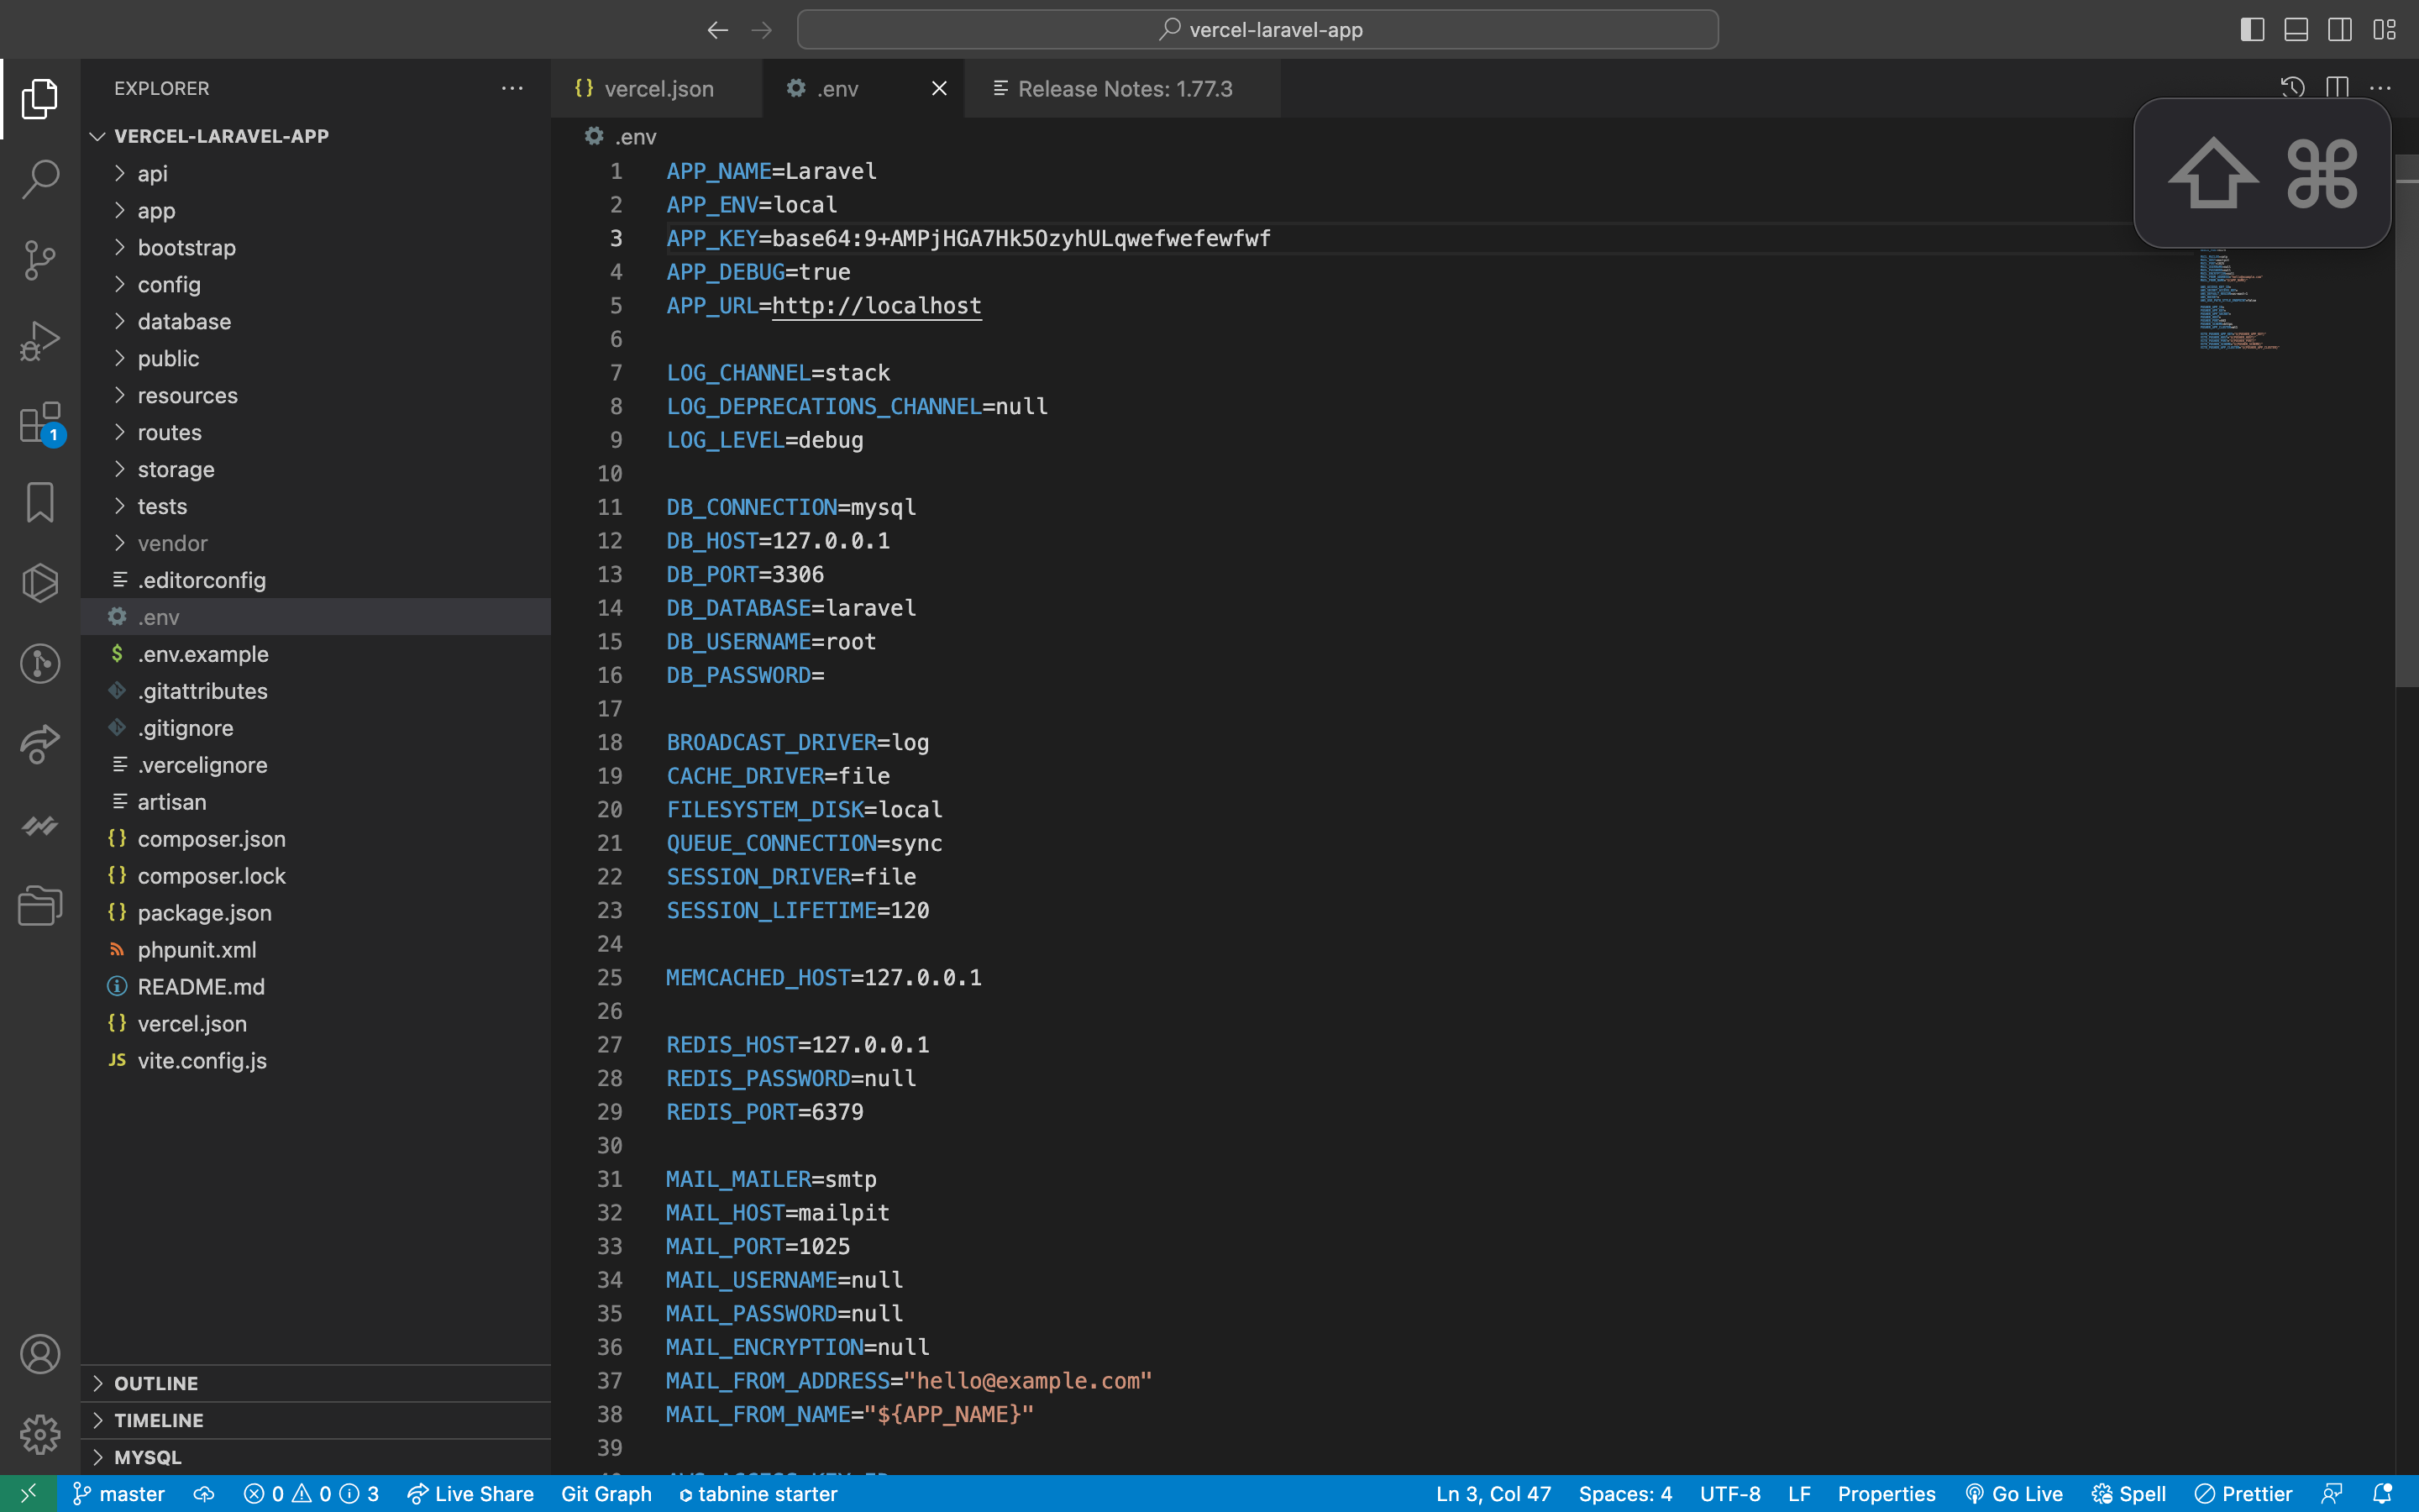Open the timeline history icon in editor toolbar

[2293, 88]
